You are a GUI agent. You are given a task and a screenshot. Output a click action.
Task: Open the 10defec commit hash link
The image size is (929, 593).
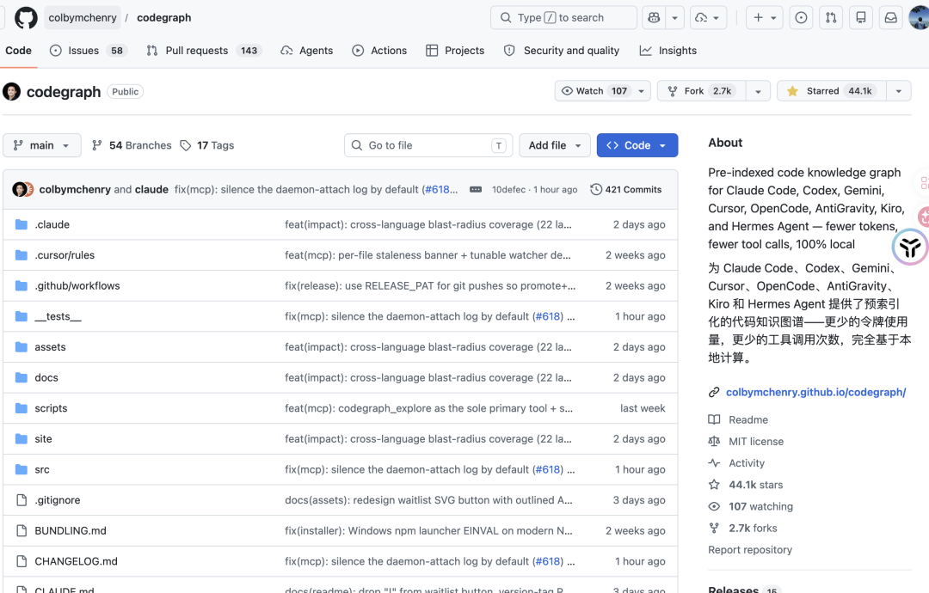[x=509, y=189]
